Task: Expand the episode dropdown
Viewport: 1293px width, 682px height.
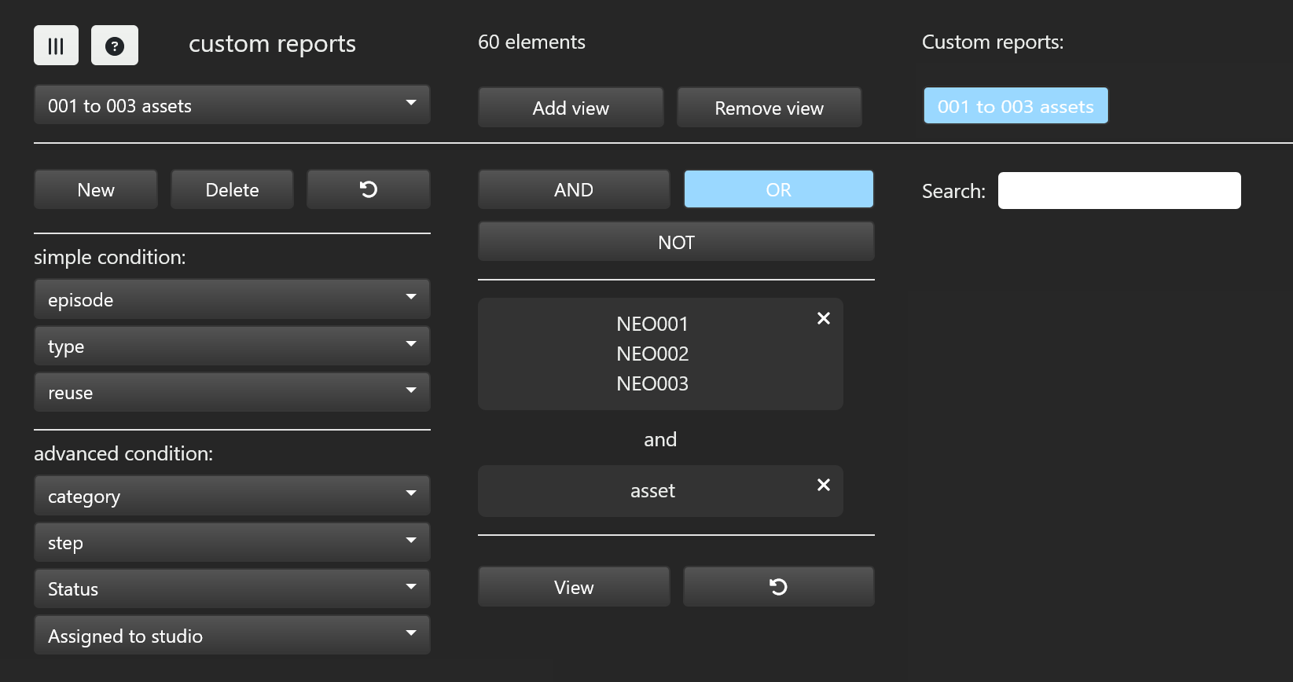Action: pyautogui.click(x=232, y=299)
